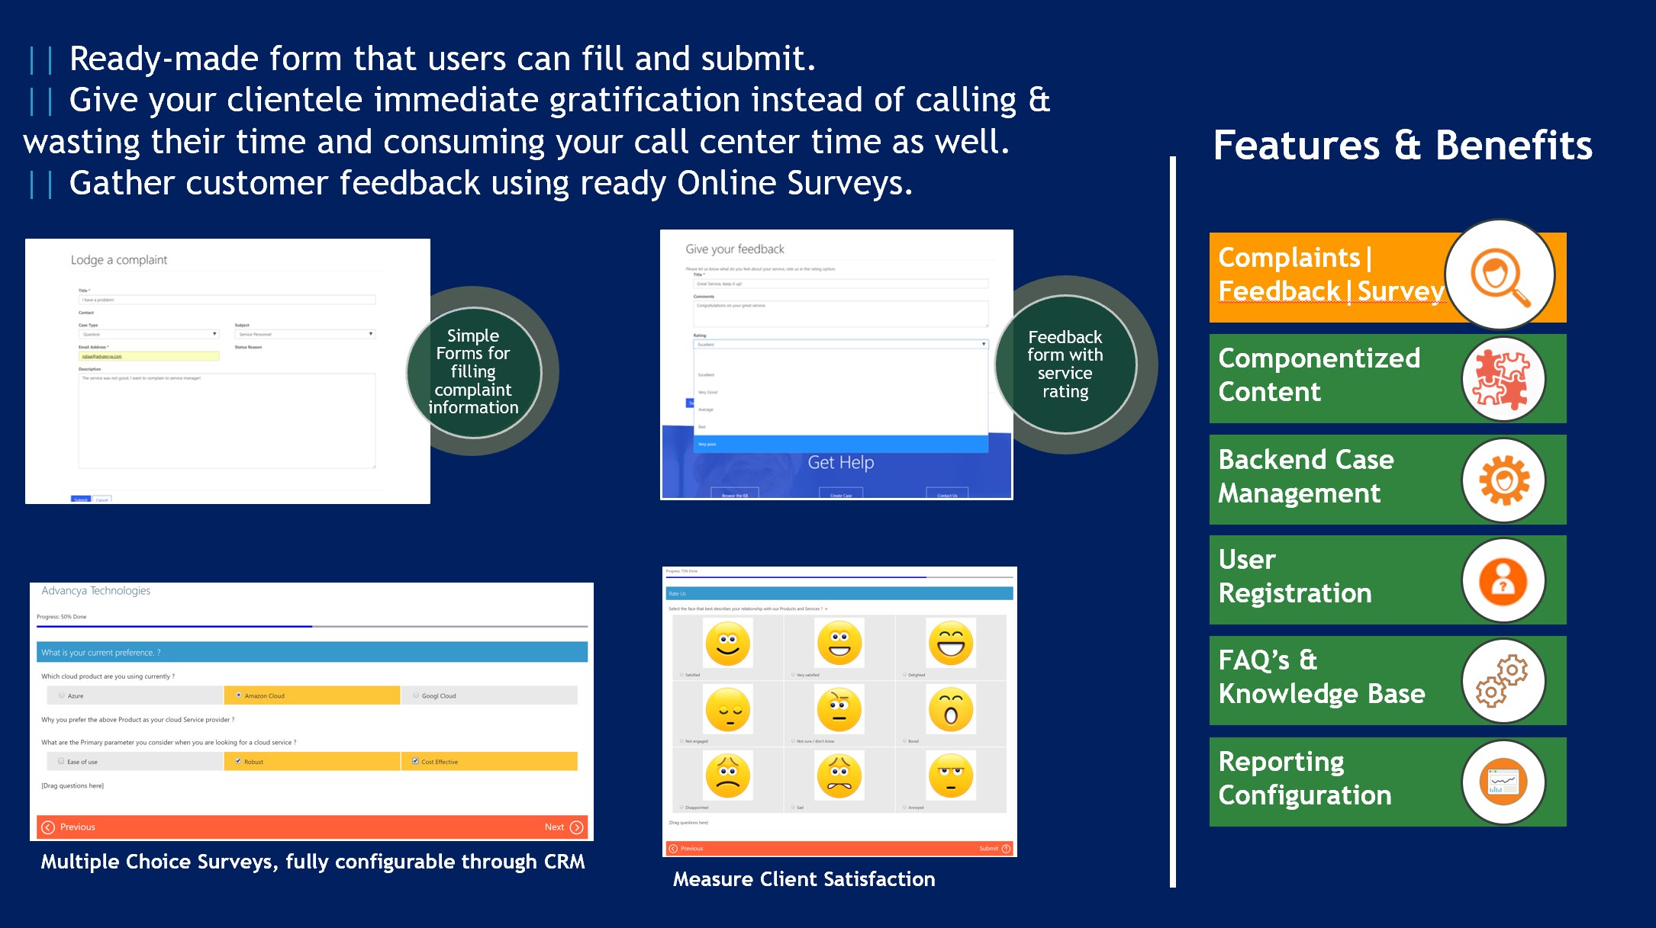Click the User Registration person icon
The image size is (1656, 928).
click(x=1503, y=581)
